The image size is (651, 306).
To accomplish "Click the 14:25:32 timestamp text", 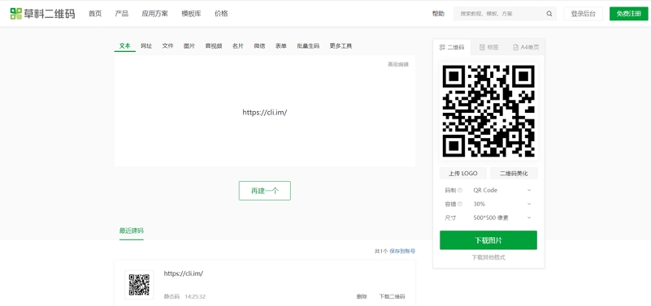I will pos(195,296).
